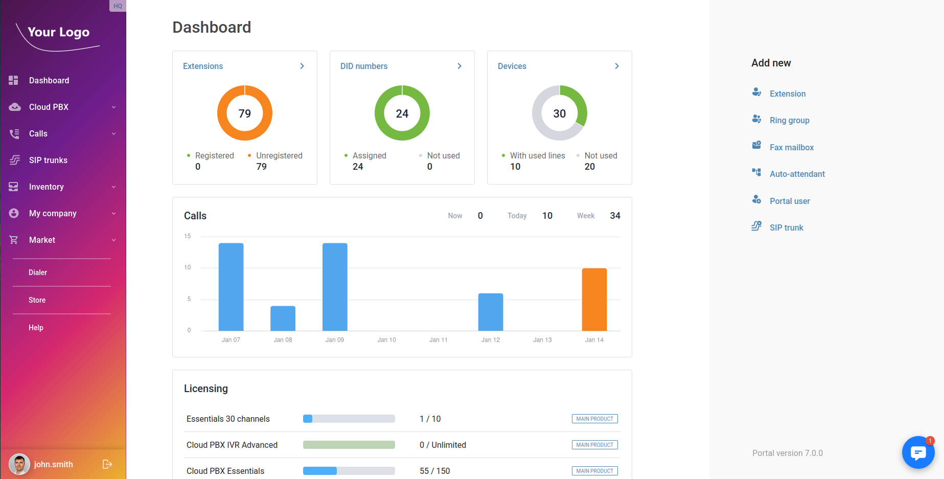
Task: Add a new SIP trunk link
Action: (786, 227)
